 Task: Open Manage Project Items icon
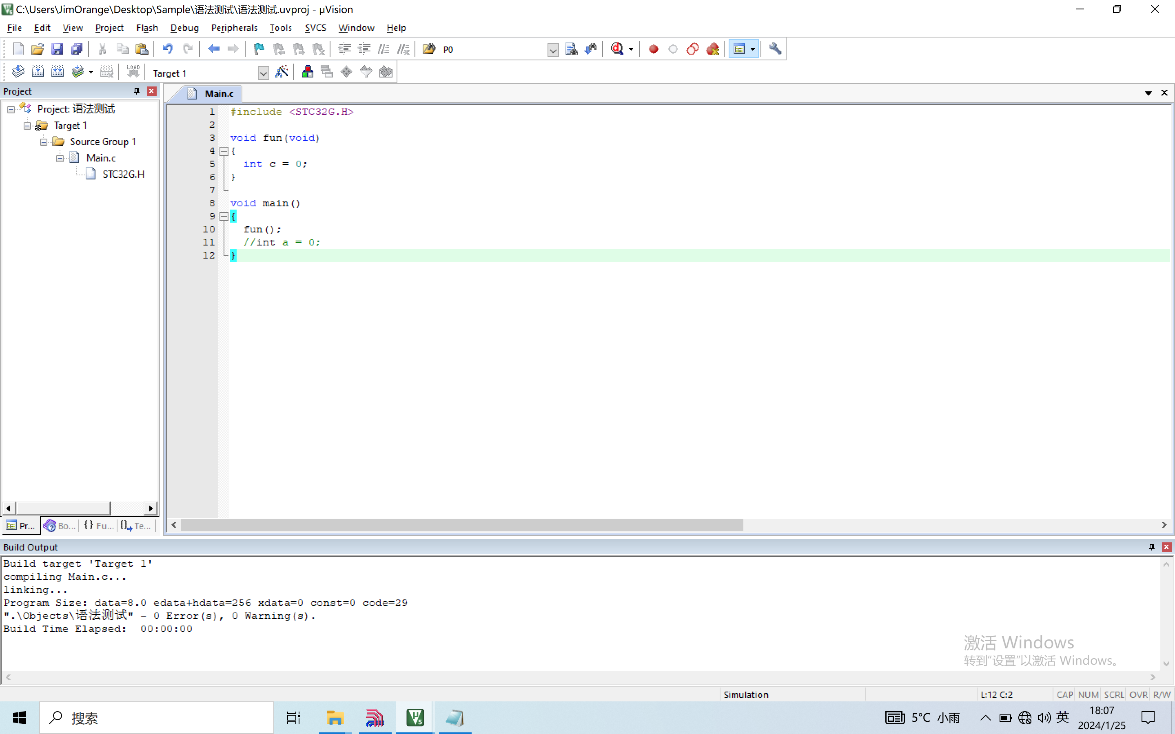[x=307, y=72]
